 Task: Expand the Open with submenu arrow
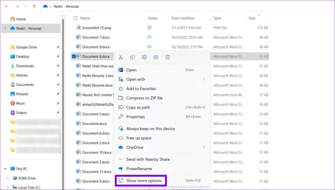tap(204, 79)
